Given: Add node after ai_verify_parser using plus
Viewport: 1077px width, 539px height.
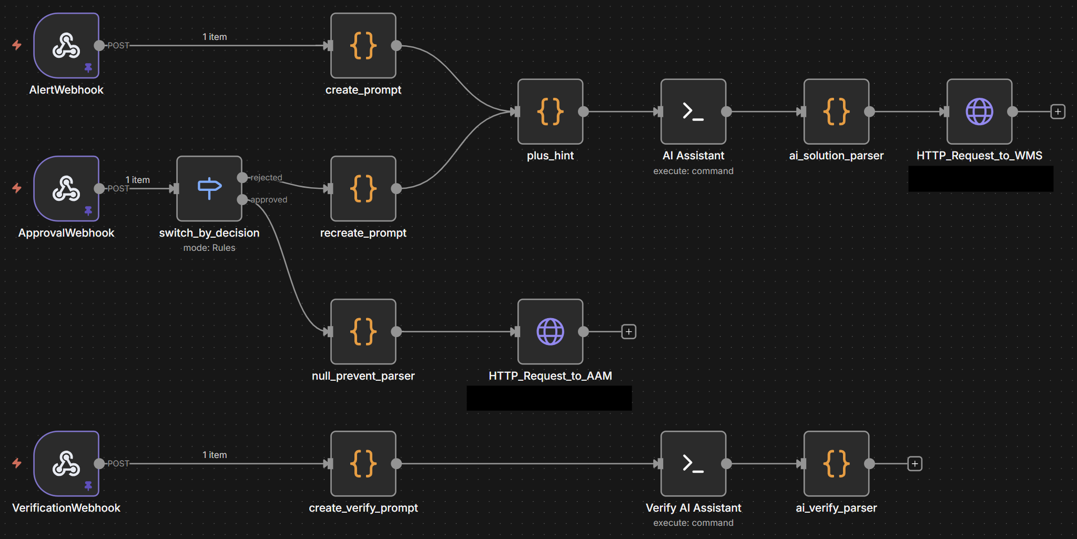Looking at the screenshot, I should [915, 464].
